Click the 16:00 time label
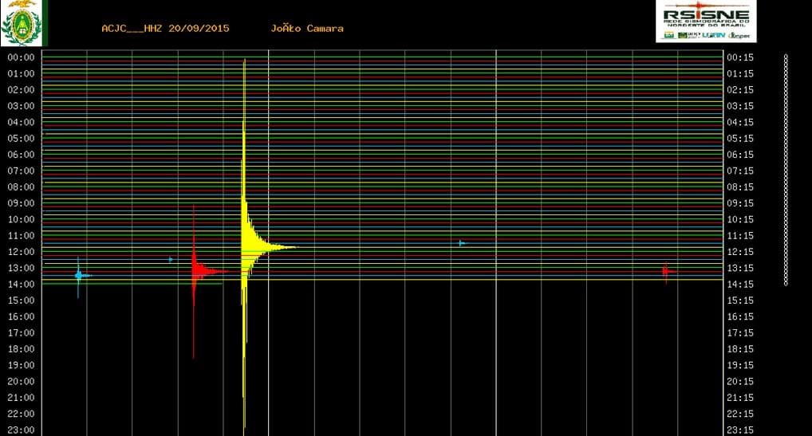Viewport: 812px width, 436px height. [22, 316]
